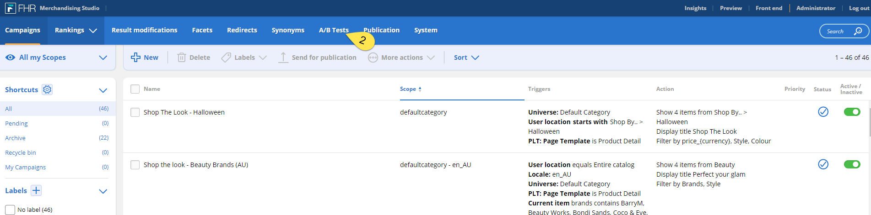Click the New plus icon

click(135, 58)
